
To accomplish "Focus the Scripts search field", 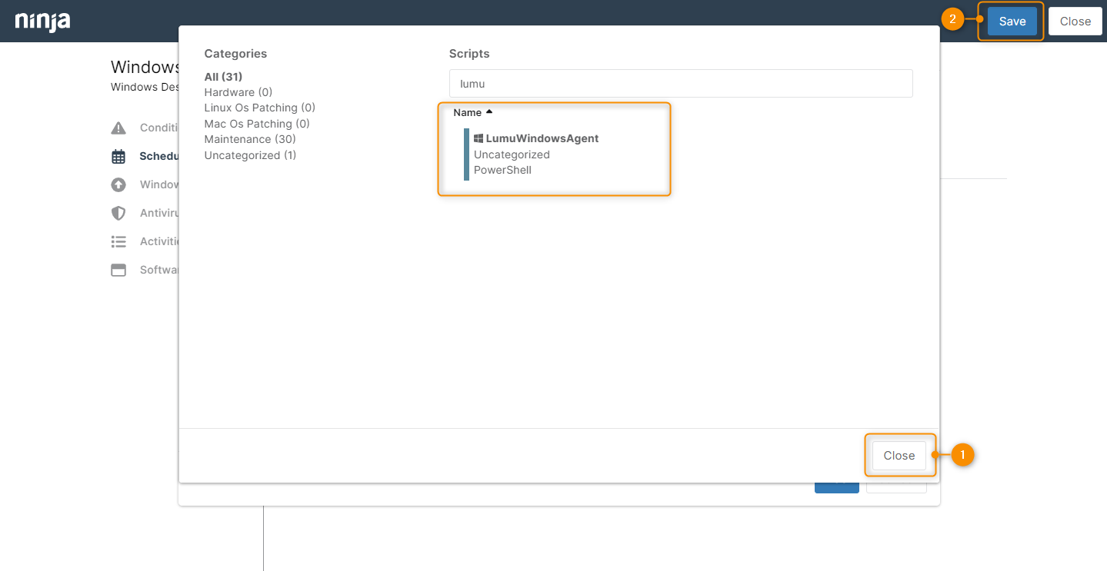I will (680, 84).
